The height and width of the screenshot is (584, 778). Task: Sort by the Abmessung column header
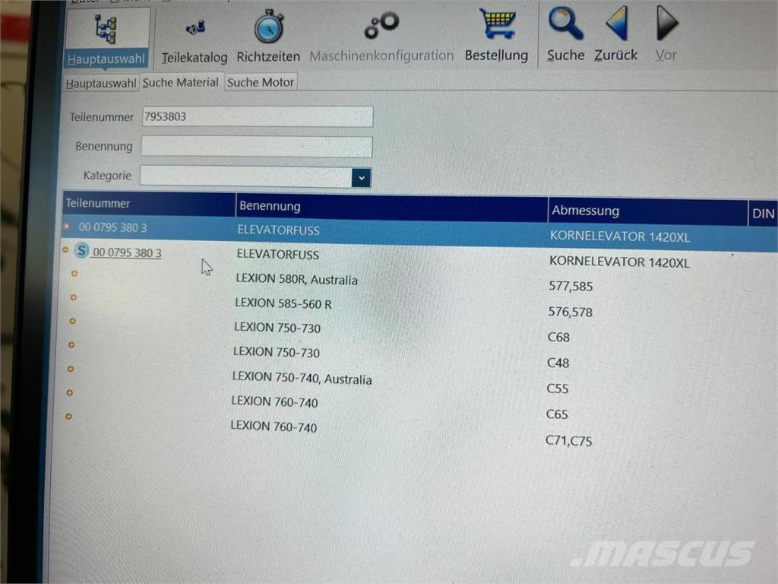click(648, 211)
